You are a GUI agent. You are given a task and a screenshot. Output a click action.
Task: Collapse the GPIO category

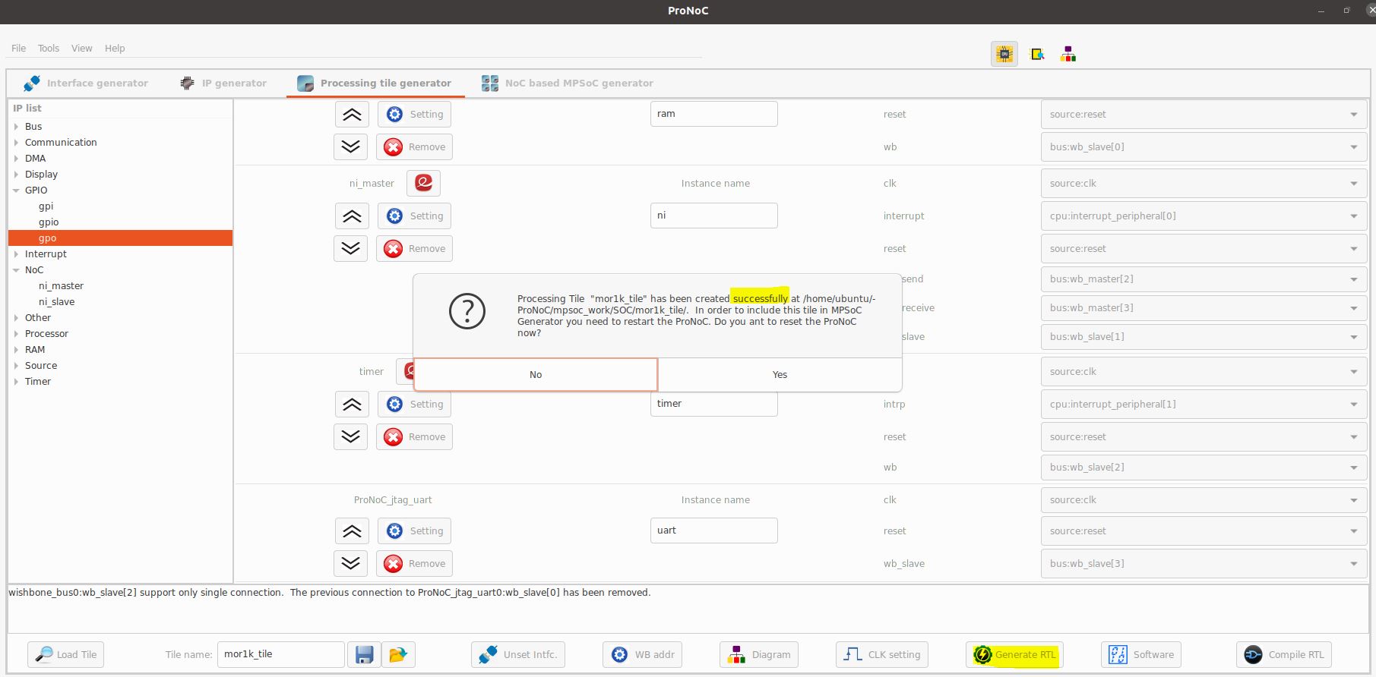click(x=16, y=191)
